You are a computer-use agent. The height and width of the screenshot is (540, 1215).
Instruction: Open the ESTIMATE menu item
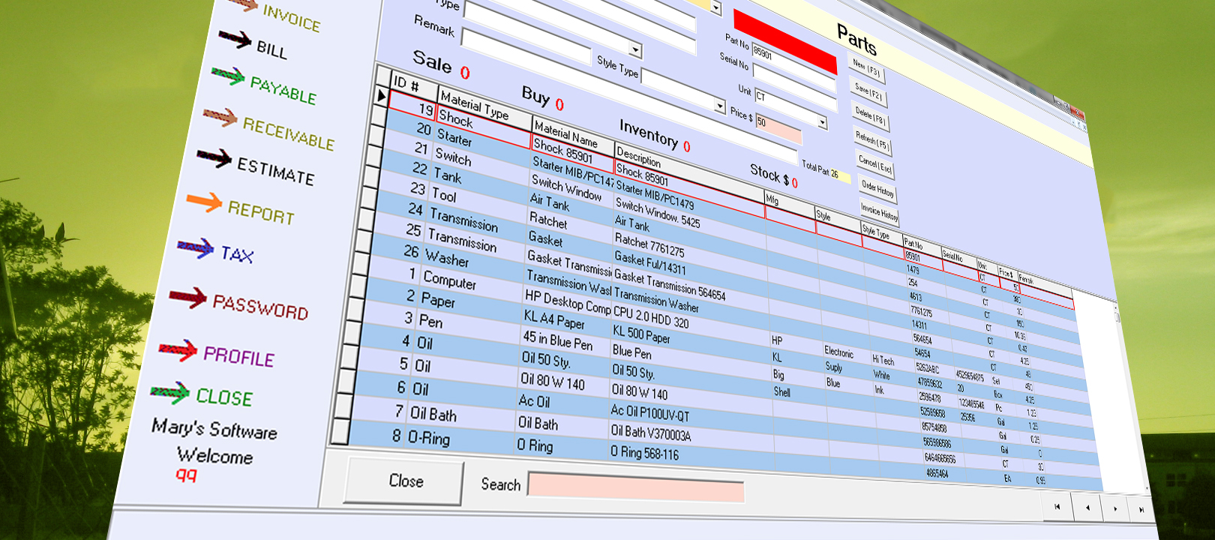pos(275,171)
